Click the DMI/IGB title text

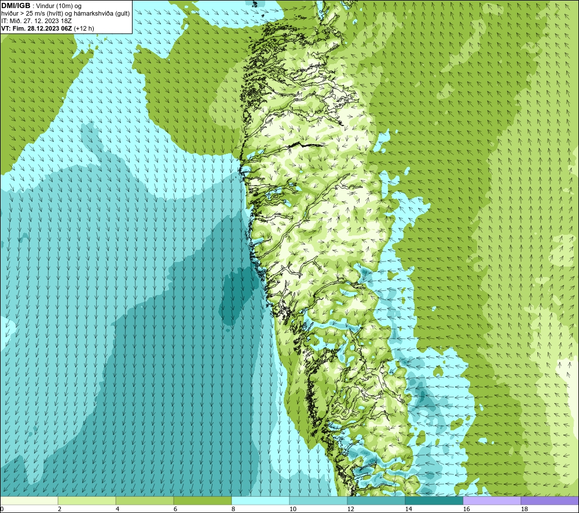pyautogui.click(x=16, y=6)
